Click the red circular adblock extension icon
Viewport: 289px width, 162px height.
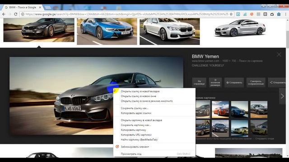[252, 14]
